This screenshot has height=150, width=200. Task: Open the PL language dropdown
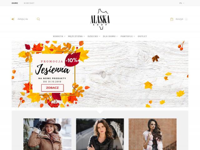(x=182, y=3)
